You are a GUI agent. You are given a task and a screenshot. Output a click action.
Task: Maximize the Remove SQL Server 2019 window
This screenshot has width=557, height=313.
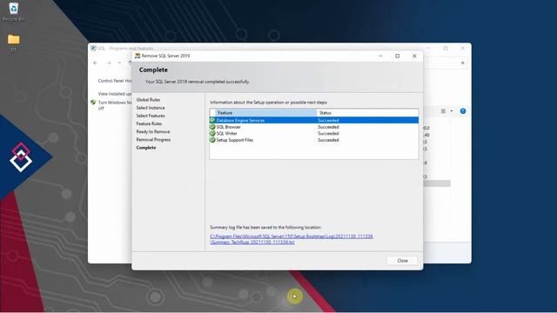point(397,56)
